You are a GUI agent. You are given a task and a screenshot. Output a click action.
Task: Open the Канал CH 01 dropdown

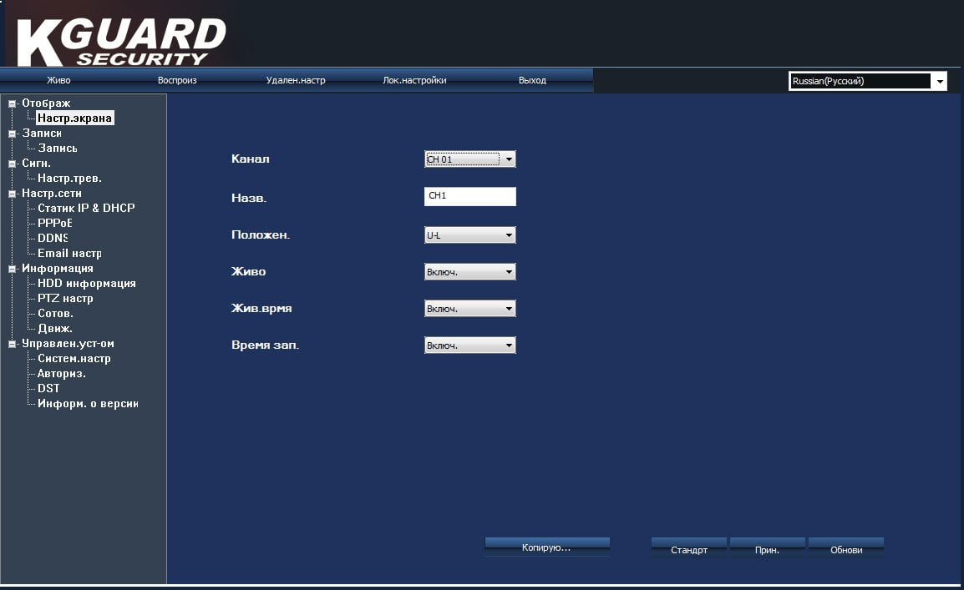click(469, 159)
